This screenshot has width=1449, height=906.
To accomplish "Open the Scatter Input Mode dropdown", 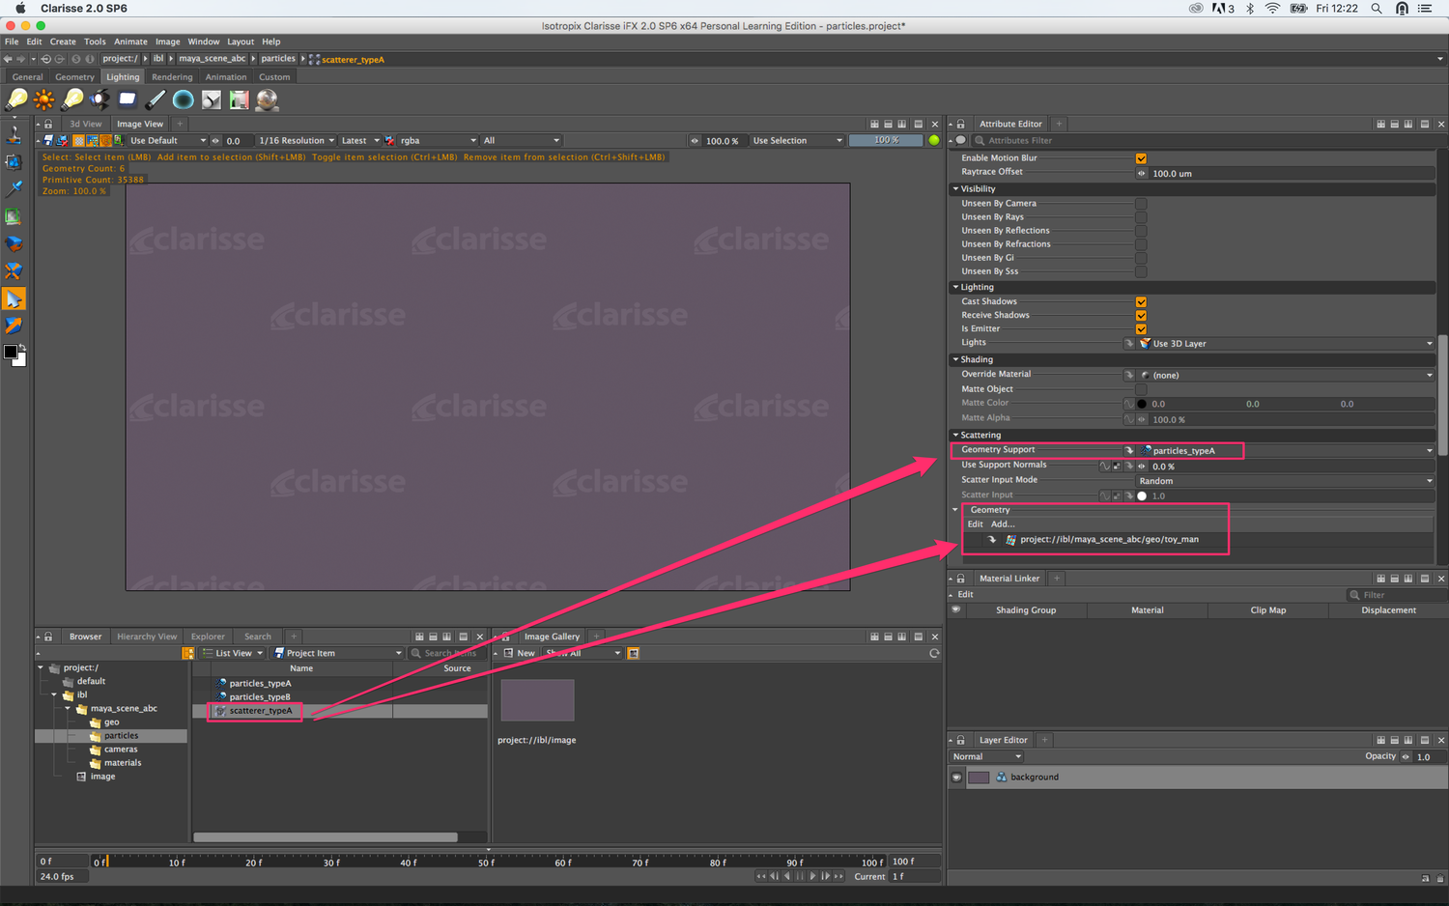I will (x=1285, y=481).
